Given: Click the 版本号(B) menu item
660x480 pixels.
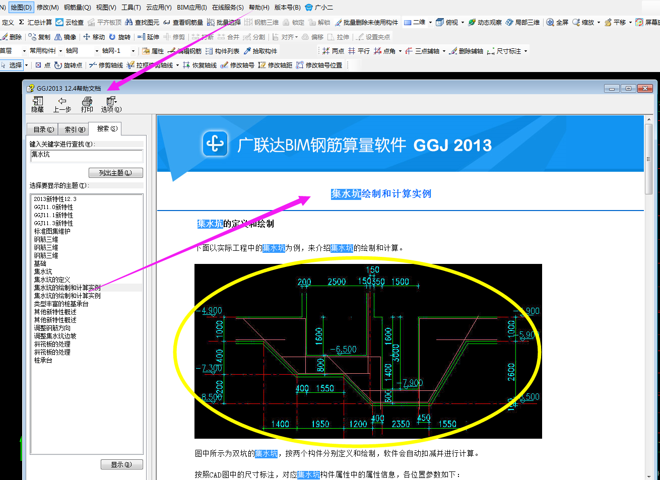Looking at the screenshot, I should (x=287, y=8).
